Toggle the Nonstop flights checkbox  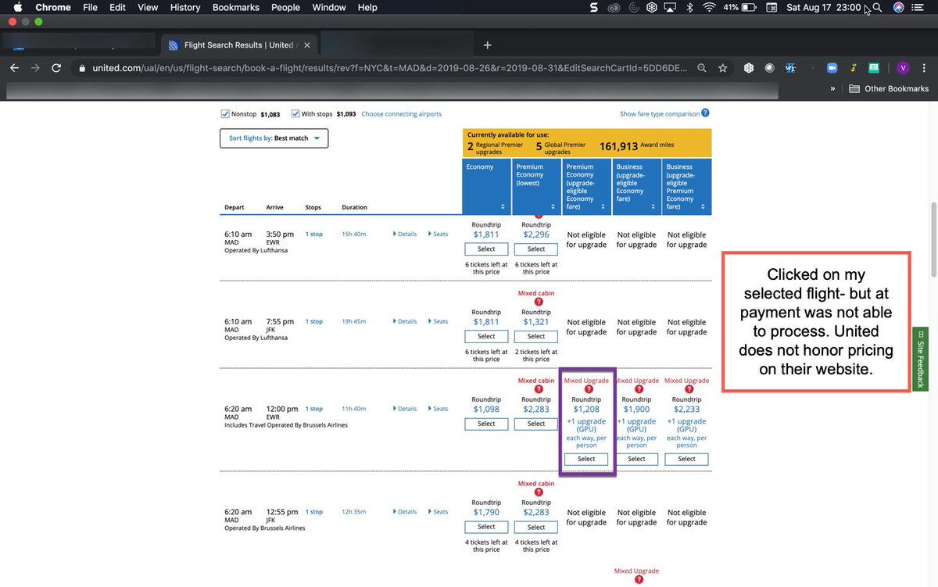(225, 114)
